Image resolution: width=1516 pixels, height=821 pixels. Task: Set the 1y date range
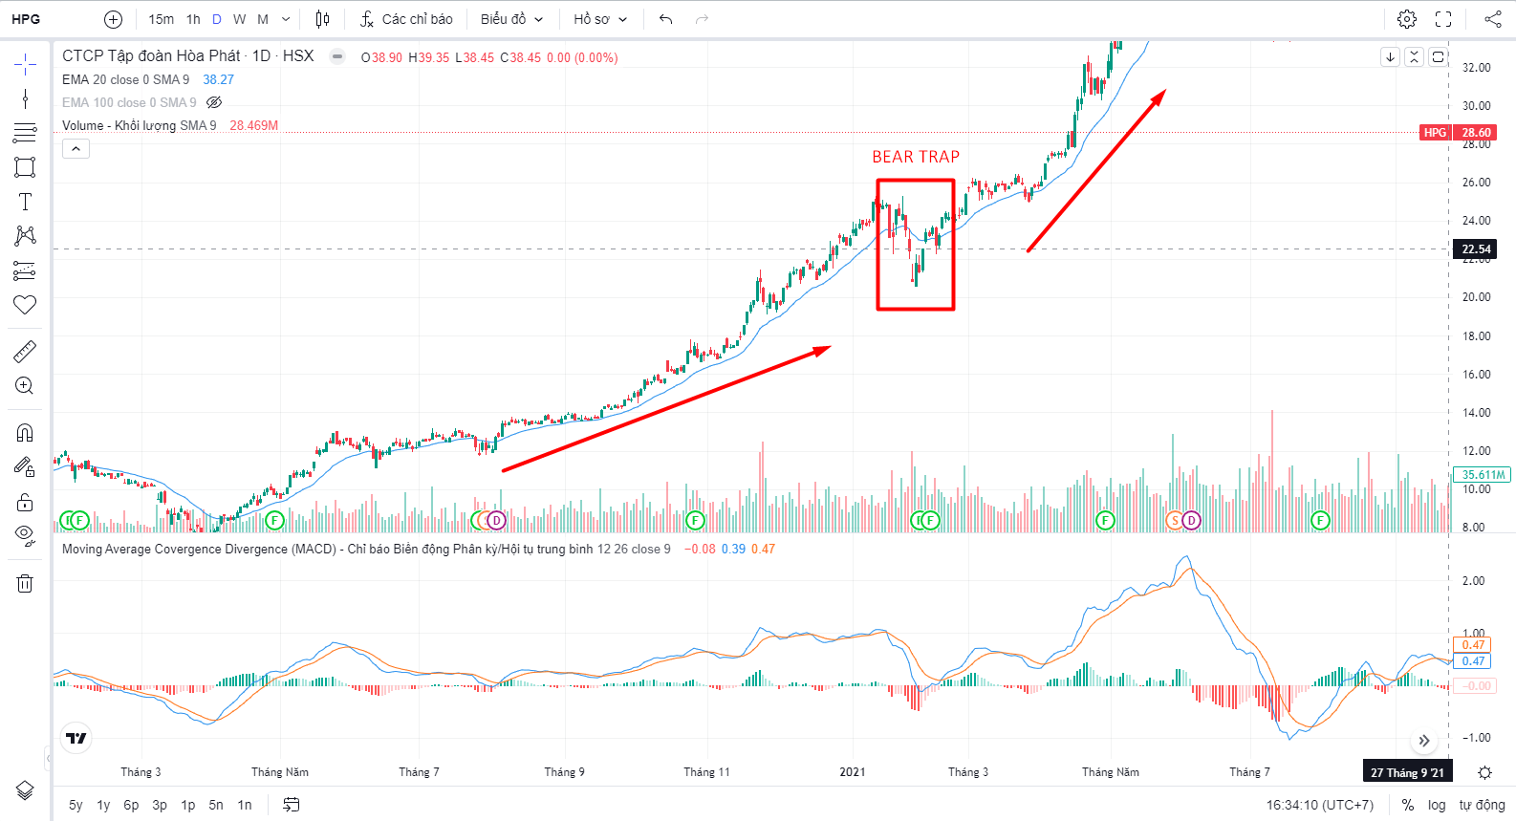(103, 805)
